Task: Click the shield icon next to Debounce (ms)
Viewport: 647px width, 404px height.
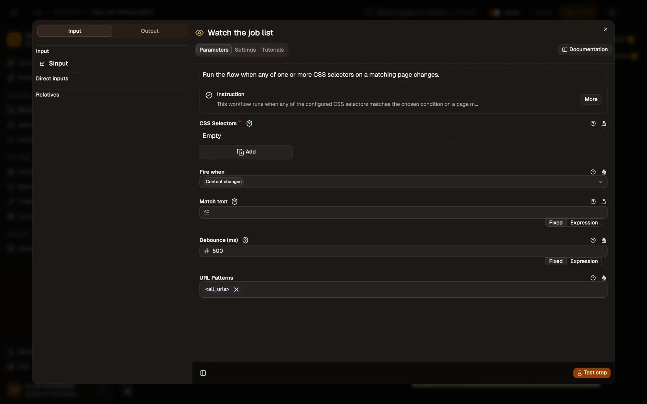Action: [x=245, y=240]
